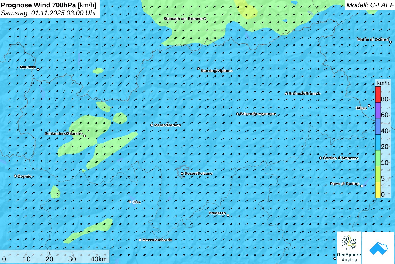Click the Cles town marker
The width and height of the screenshot is (395, 264).
[x=130, y=202]
